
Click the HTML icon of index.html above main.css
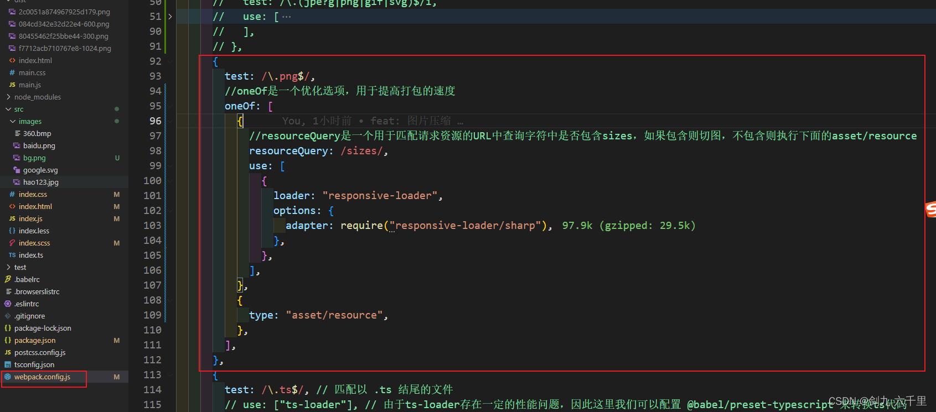click(x=12, y=60)
